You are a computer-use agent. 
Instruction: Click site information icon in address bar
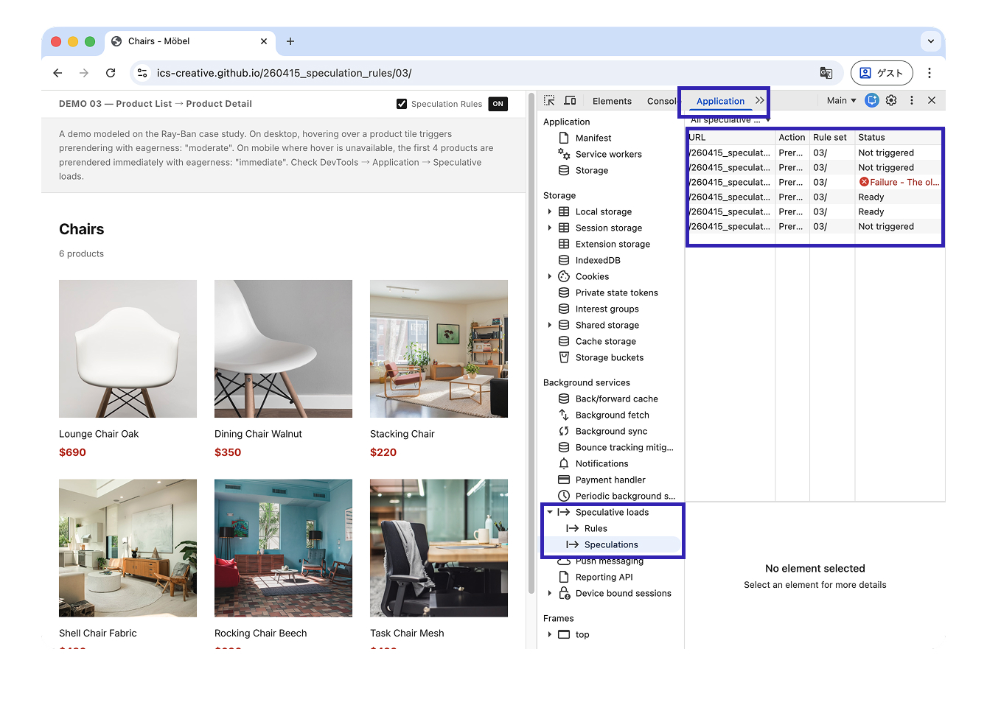coord(143,73)
